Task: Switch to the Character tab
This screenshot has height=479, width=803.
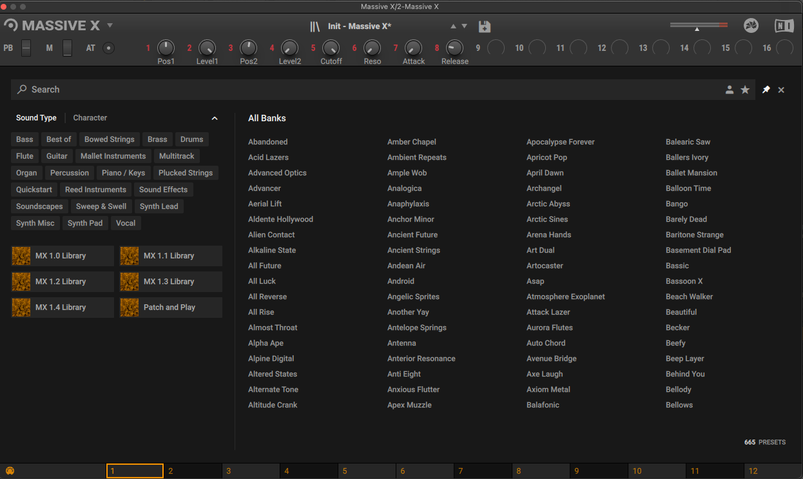Action: pos(90,118)
